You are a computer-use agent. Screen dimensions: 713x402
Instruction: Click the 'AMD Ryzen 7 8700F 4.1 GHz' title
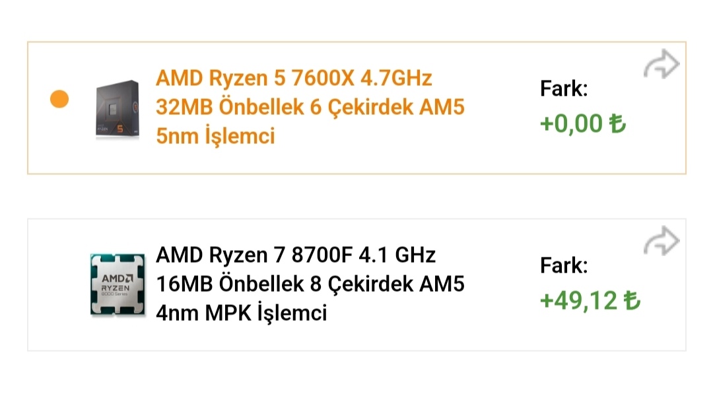(x=296, y=254)
